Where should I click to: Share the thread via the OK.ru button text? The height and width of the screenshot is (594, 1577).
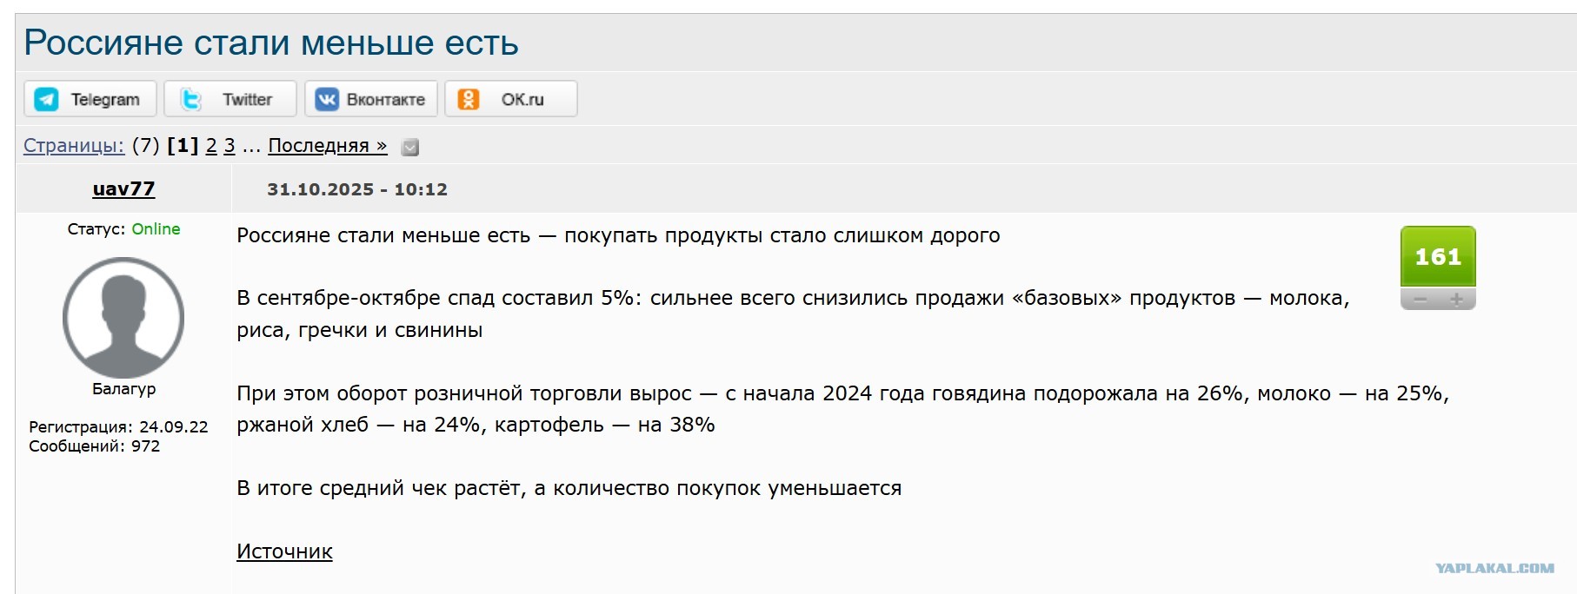(522, 99)
